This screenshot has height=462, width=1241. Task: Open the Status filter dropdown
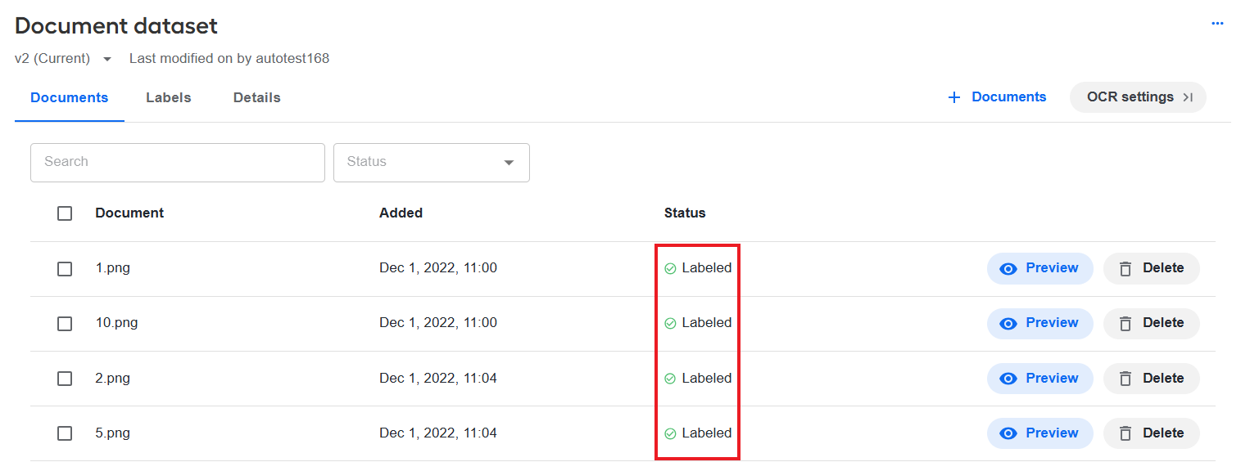(432, 163)
